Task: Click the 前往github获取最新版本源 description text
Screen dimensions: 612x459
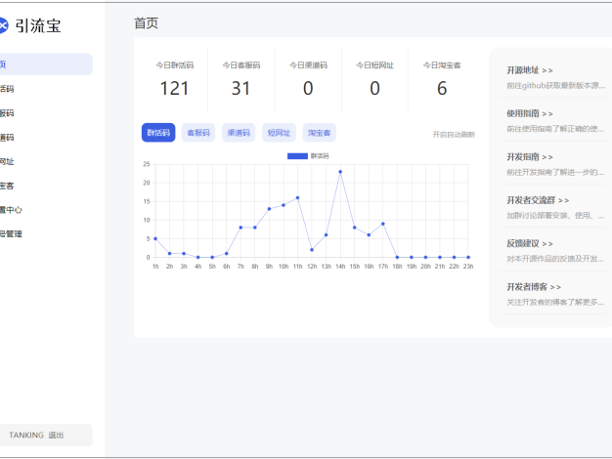Action: (555, 85)
